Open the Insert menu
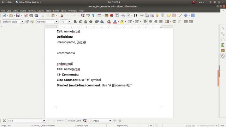Image resolution: width=226 pixels, height=127 pixels. click(23, 11)
